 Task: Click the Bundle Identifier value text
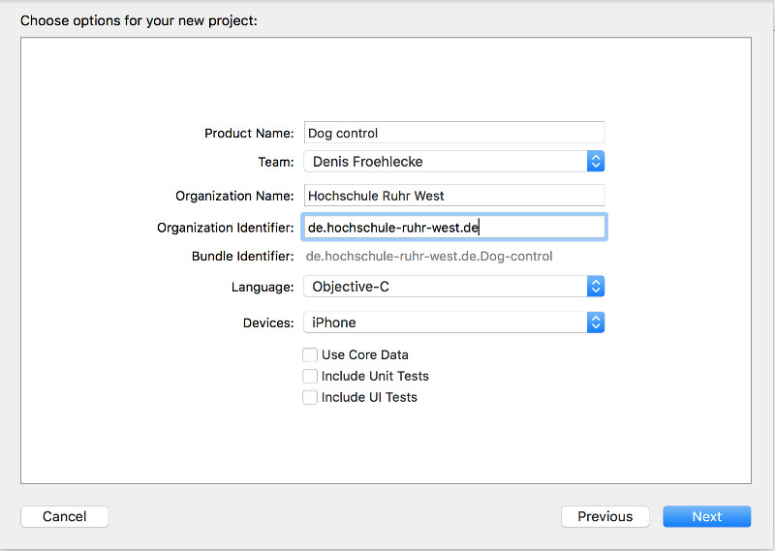(429, 257)
